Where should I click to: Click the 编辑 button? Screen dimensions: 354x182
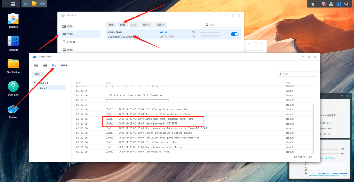click(134, 25)
